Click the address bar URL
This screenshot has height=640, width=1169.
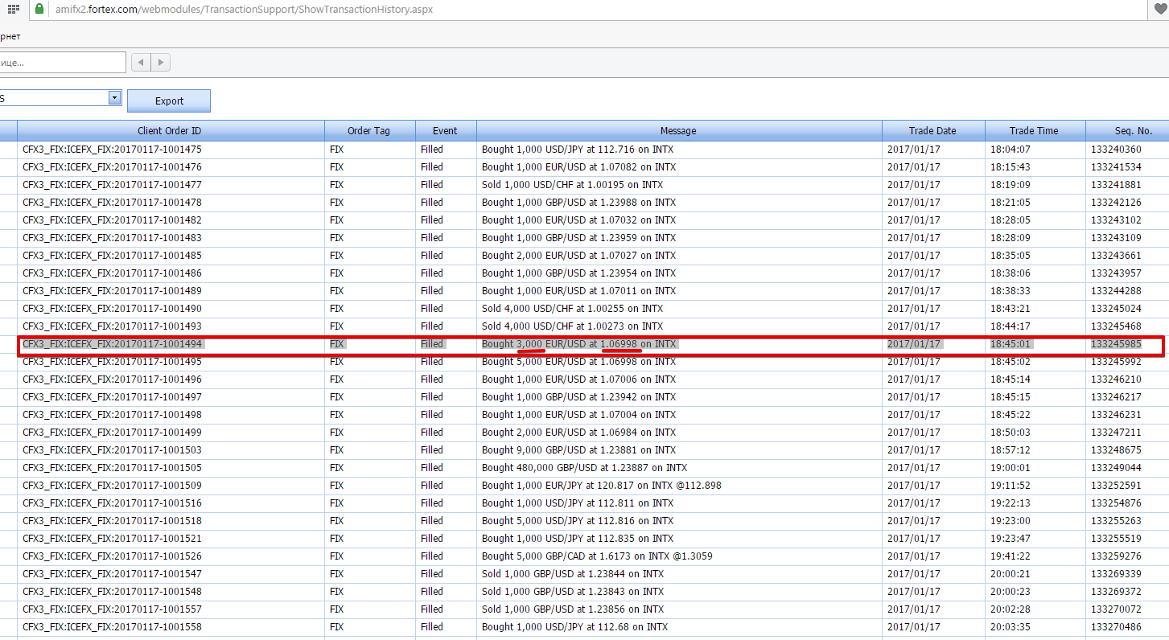coord(244,9)
